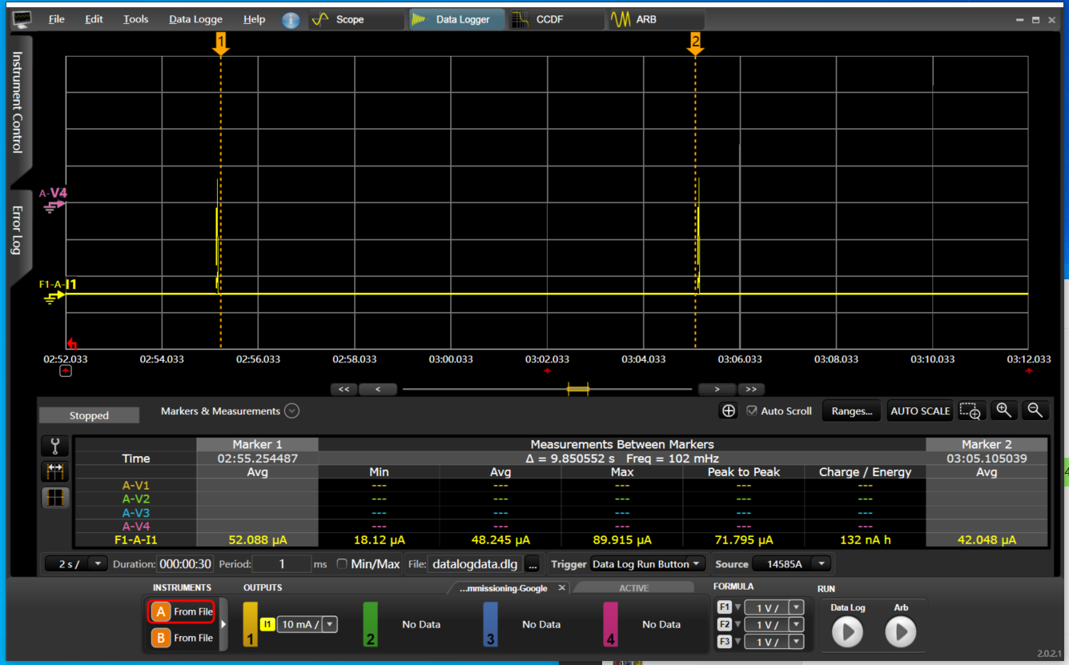Activate the zoom-to-selection box icon

coord(971,411)
